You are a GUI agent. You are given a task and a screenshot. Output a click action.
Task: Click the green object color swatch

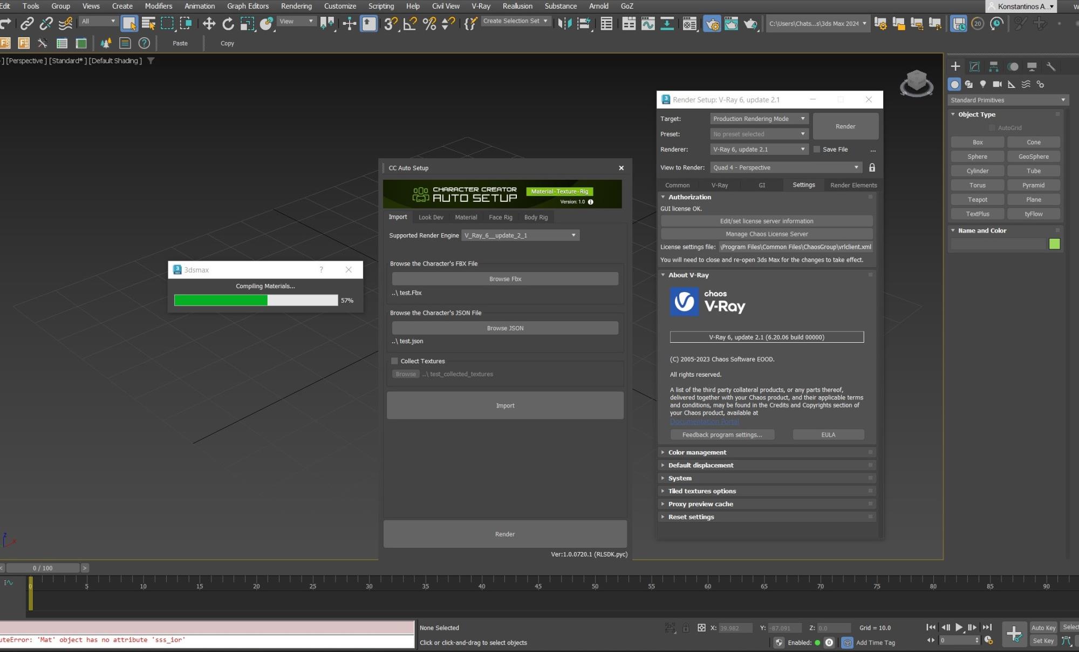(x=1054, y=244)
